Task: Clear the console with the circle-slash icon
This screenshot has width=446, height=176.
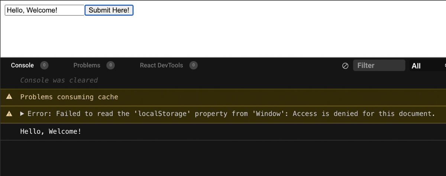Action: pos(345,66)
